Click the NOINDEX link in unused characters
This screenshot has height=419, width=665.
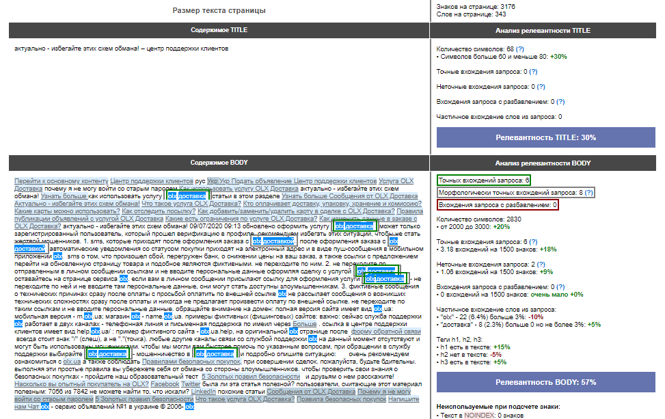coord(479,415)
